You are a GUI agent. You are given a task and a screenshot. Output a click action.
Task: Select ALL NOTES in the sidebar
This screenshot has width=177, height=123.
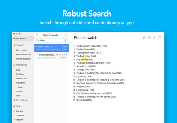(23, 39)
